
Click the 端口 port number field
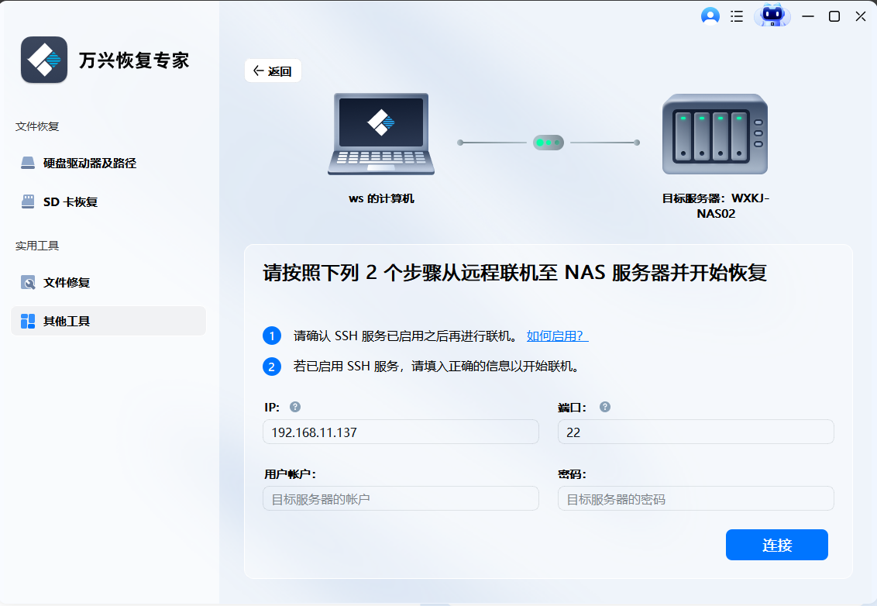pos(695,432)
